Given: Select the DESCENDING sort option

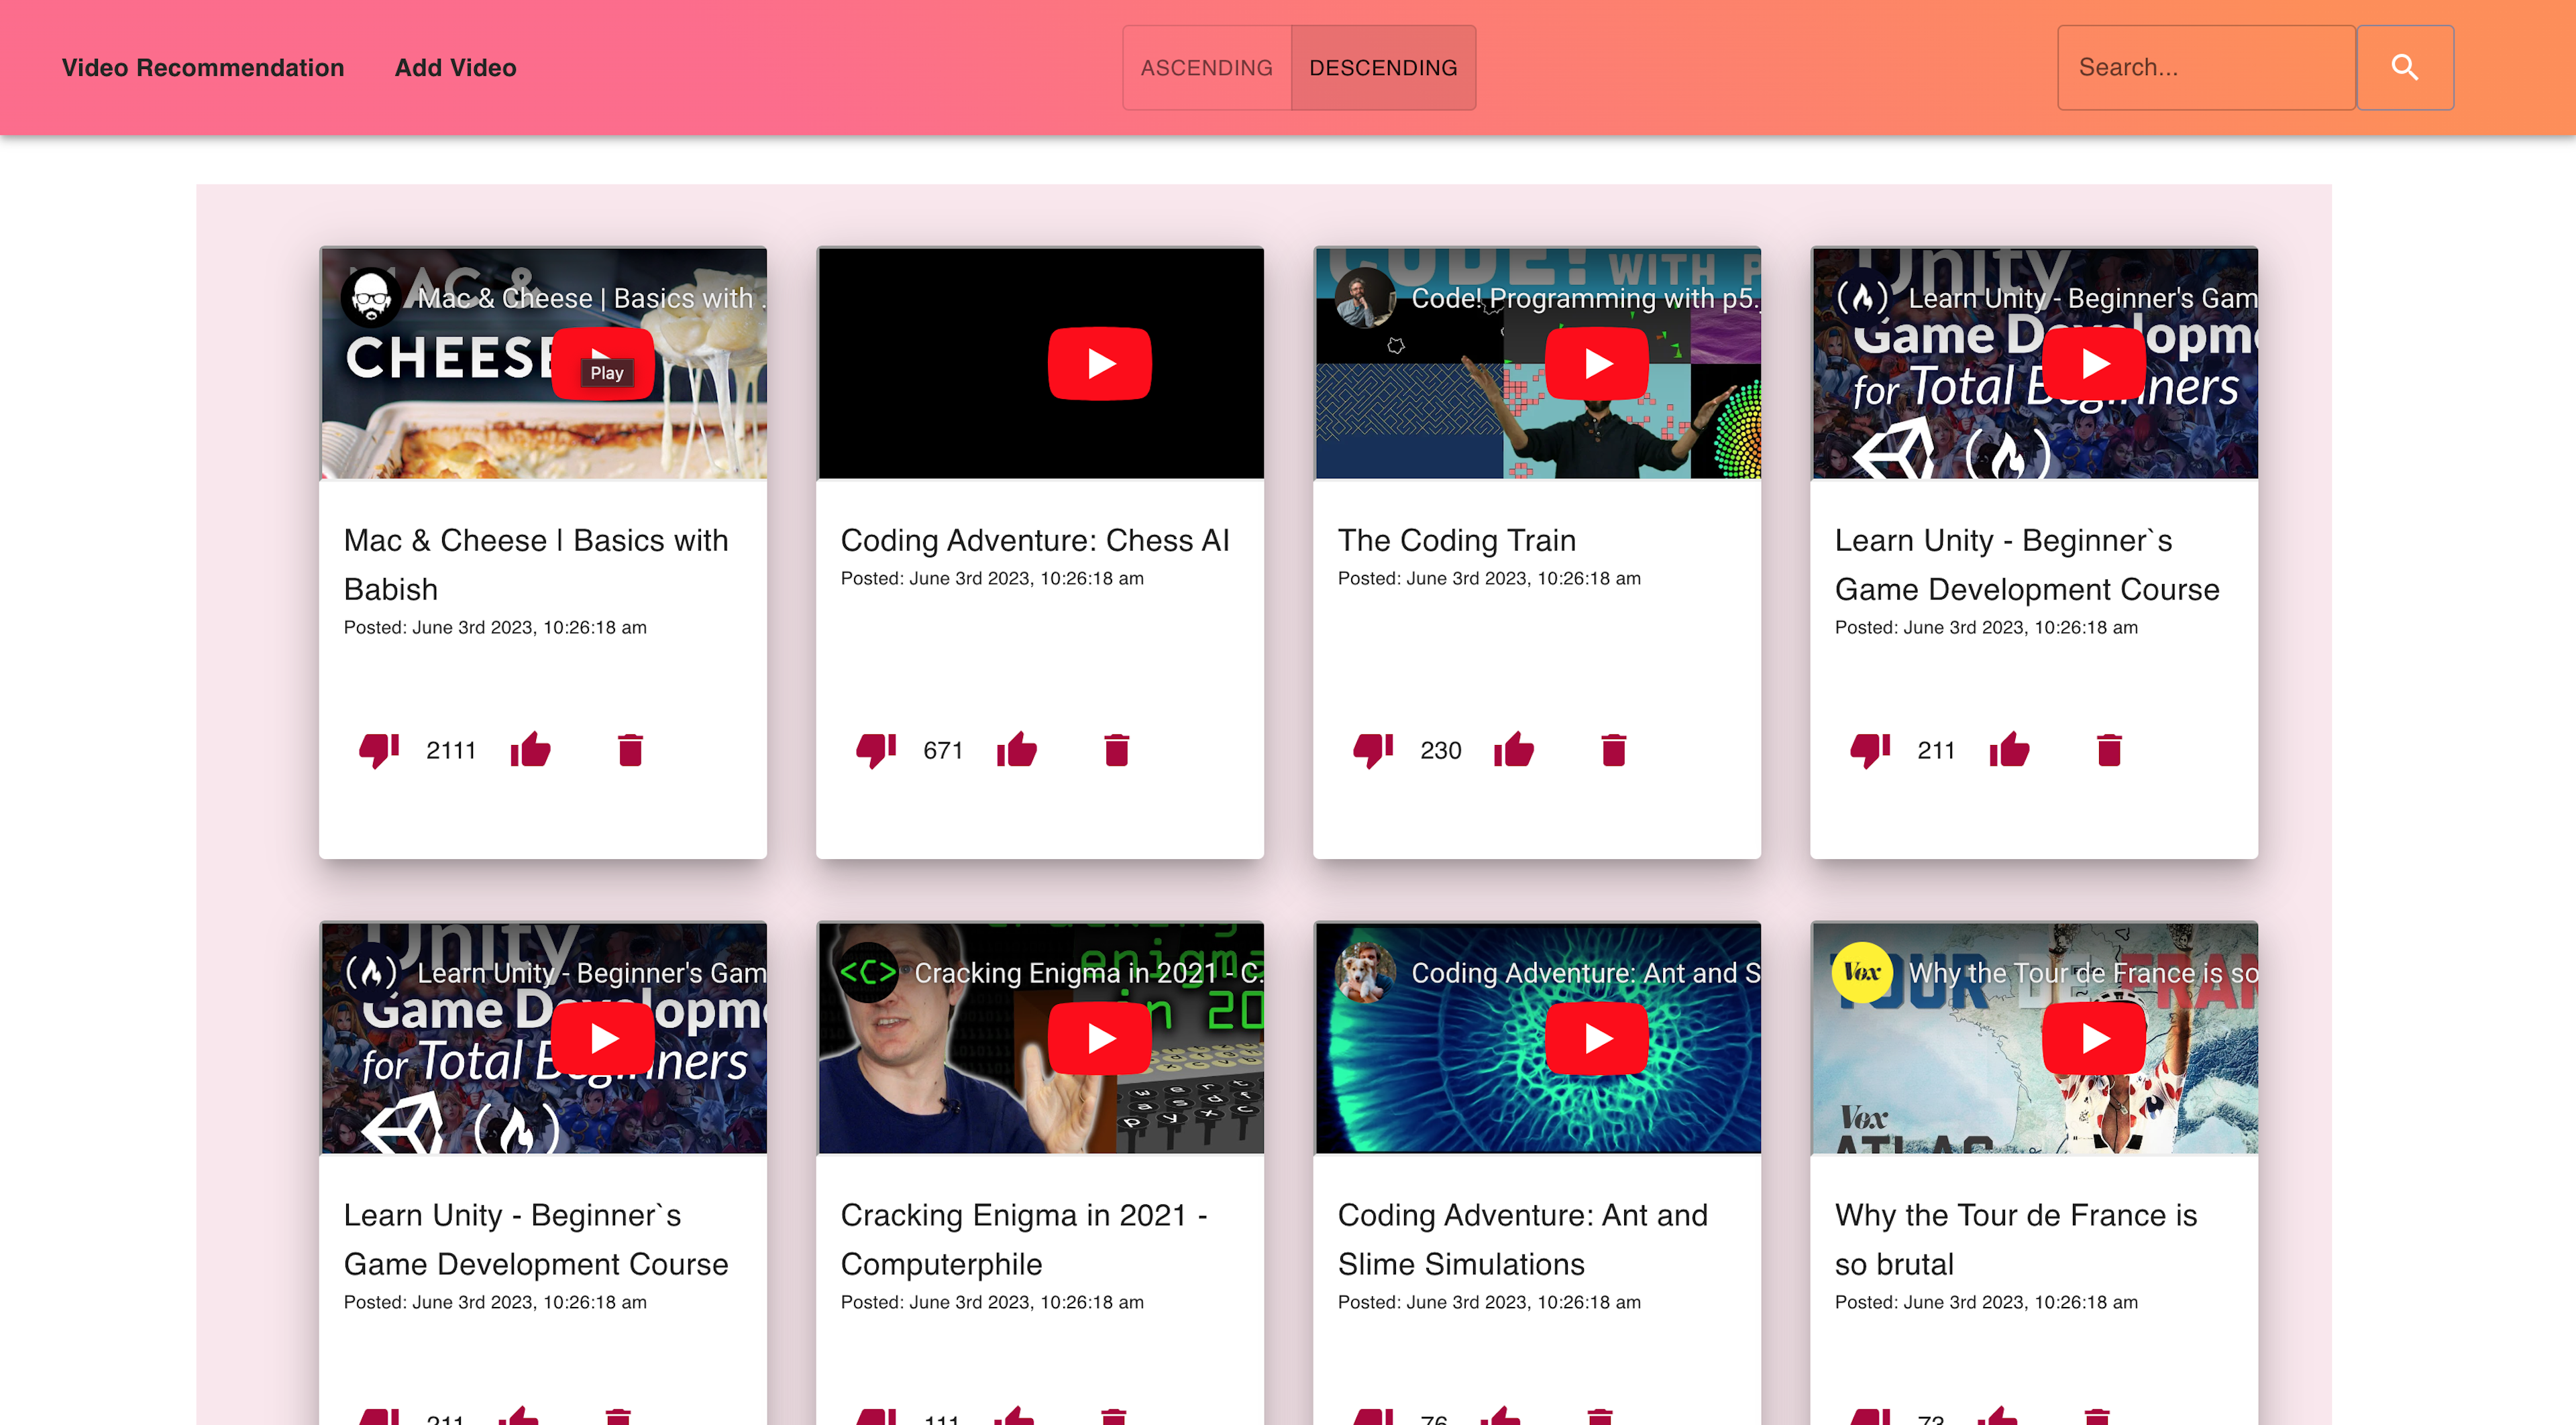Looking at the screenshot, I should (x=1384, y=67).
